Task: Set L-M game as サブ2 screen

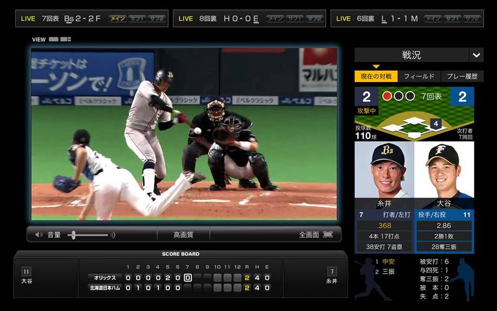Action: point(473,18)
